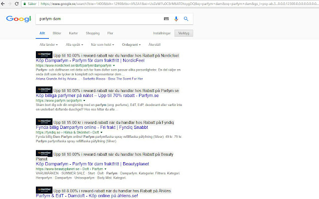The image size is (319, 199).
Task: Click the browser forward arrow
Action: tap(9, 3)
